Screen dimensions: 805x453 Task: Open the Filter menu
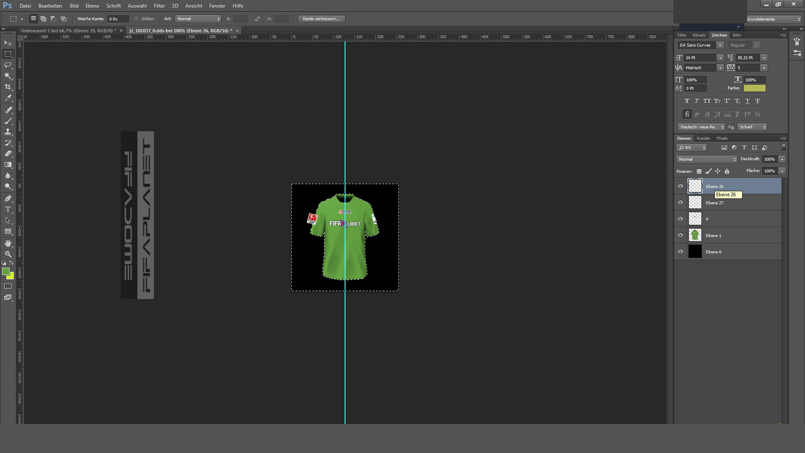(159, 6)
